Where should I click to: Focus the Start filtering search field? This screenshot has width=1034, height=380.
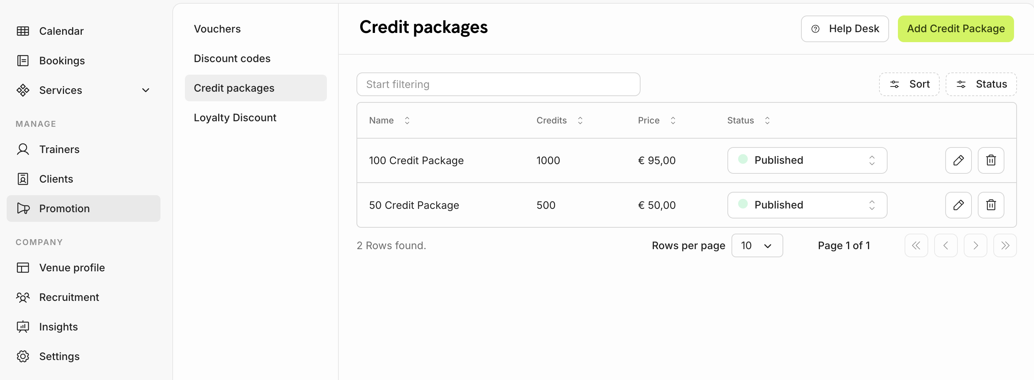(498, 84)
